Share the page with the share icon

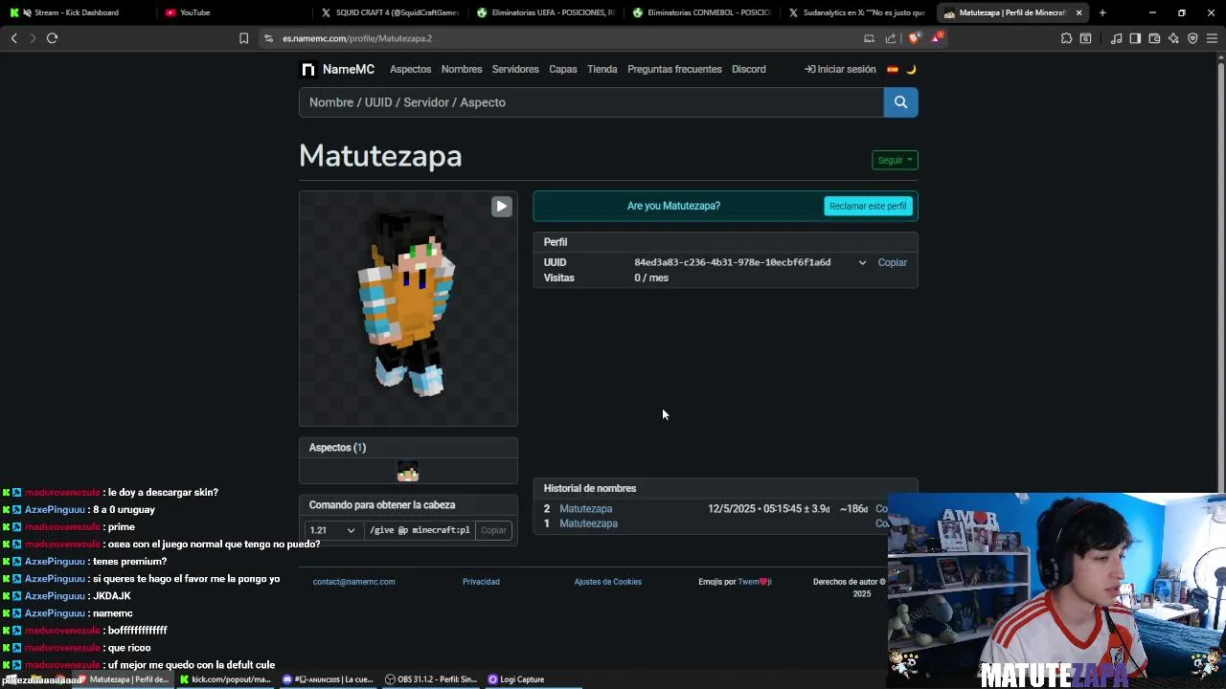[x=891, y=38]
